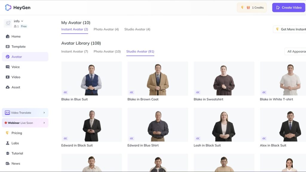
Task: Click the 'Edward in Blue Shirt' label
Action: (x=143, y=145)
